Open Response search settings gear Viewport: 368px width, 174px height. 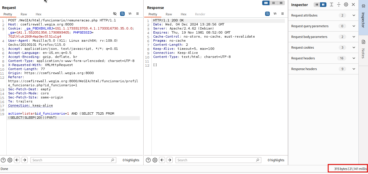click(x=155, y=160)
